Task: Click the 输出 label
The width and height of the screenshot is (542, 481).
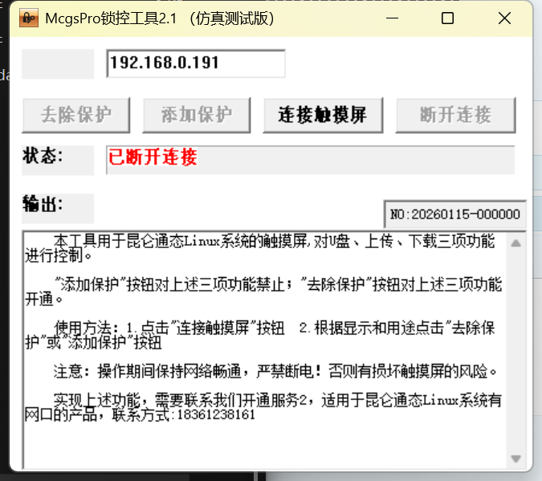Action: tap(43, 203)
